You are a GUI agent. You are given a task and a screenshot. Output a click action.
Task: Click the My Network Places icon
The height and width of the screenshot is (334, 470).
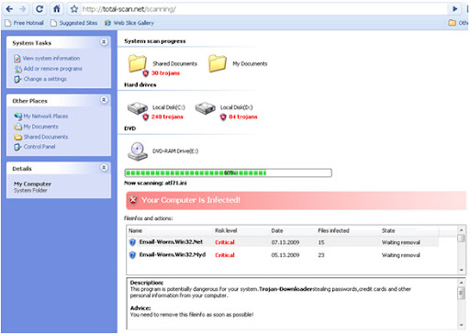pos(17,117)
